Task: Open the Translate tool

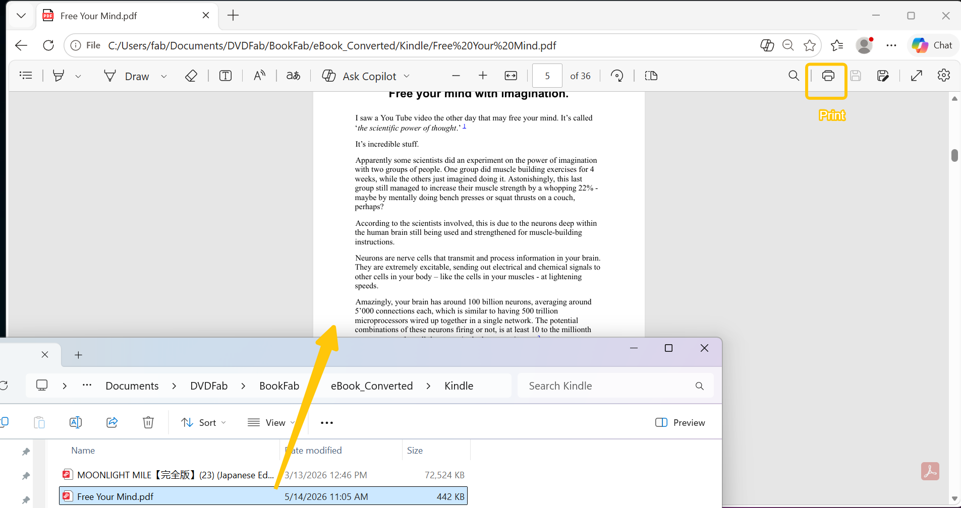Action: 293,76
